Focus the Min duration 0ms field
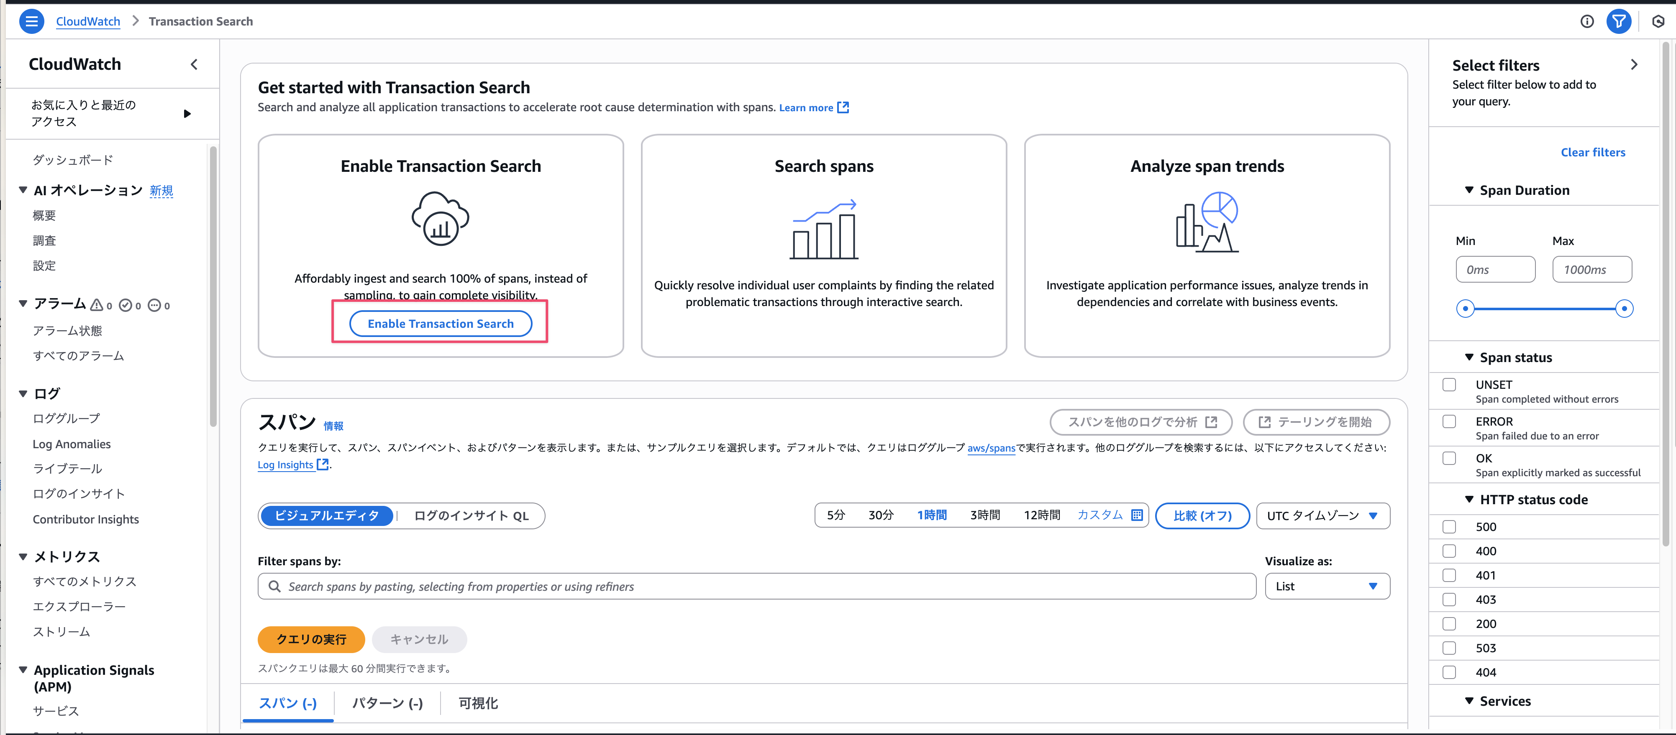Viewport: 1676px width, 735px height. point(1495,269)
